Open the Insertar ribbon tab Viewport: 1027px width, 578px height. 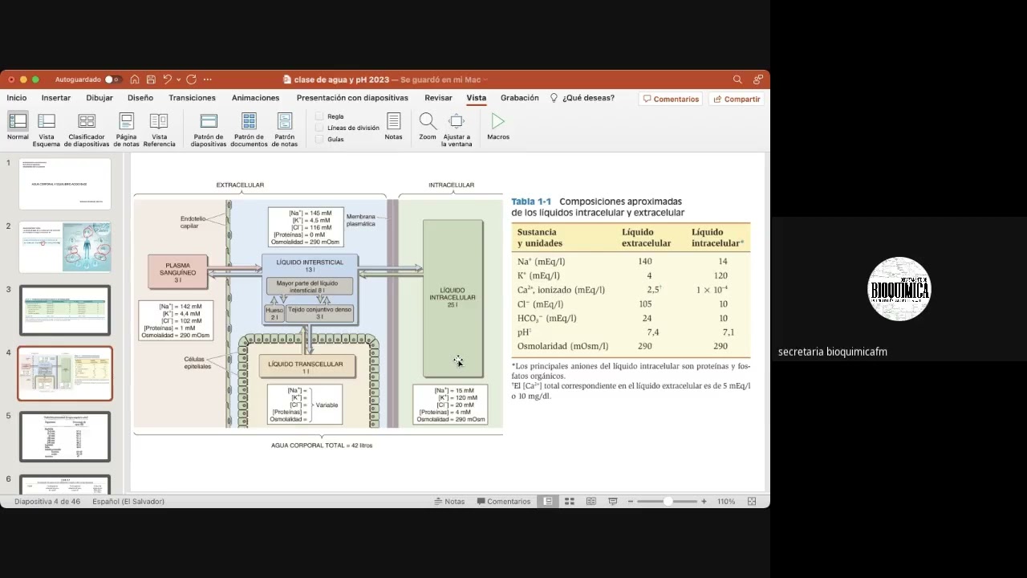tap(56, 98)
